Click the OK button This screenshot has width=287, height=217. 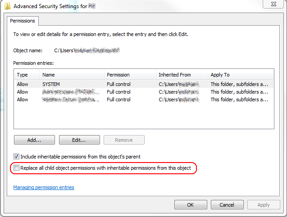tap(190, 205)
